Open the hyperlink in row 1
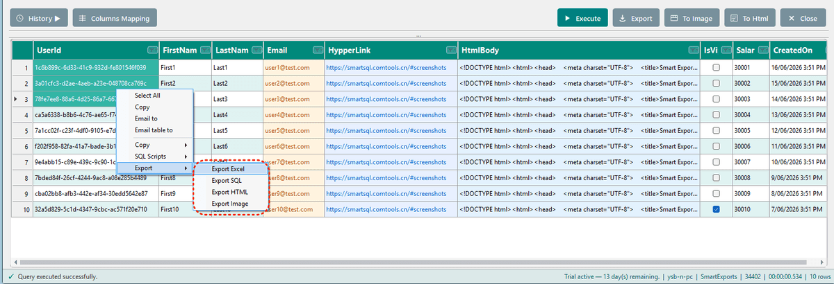This screenshot has width=834, height=284. (x=386, y=68)
